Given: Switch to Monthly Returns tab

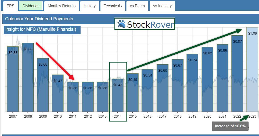Looking at the screenshot, I should pyautogui.click(x=62, y=6).
